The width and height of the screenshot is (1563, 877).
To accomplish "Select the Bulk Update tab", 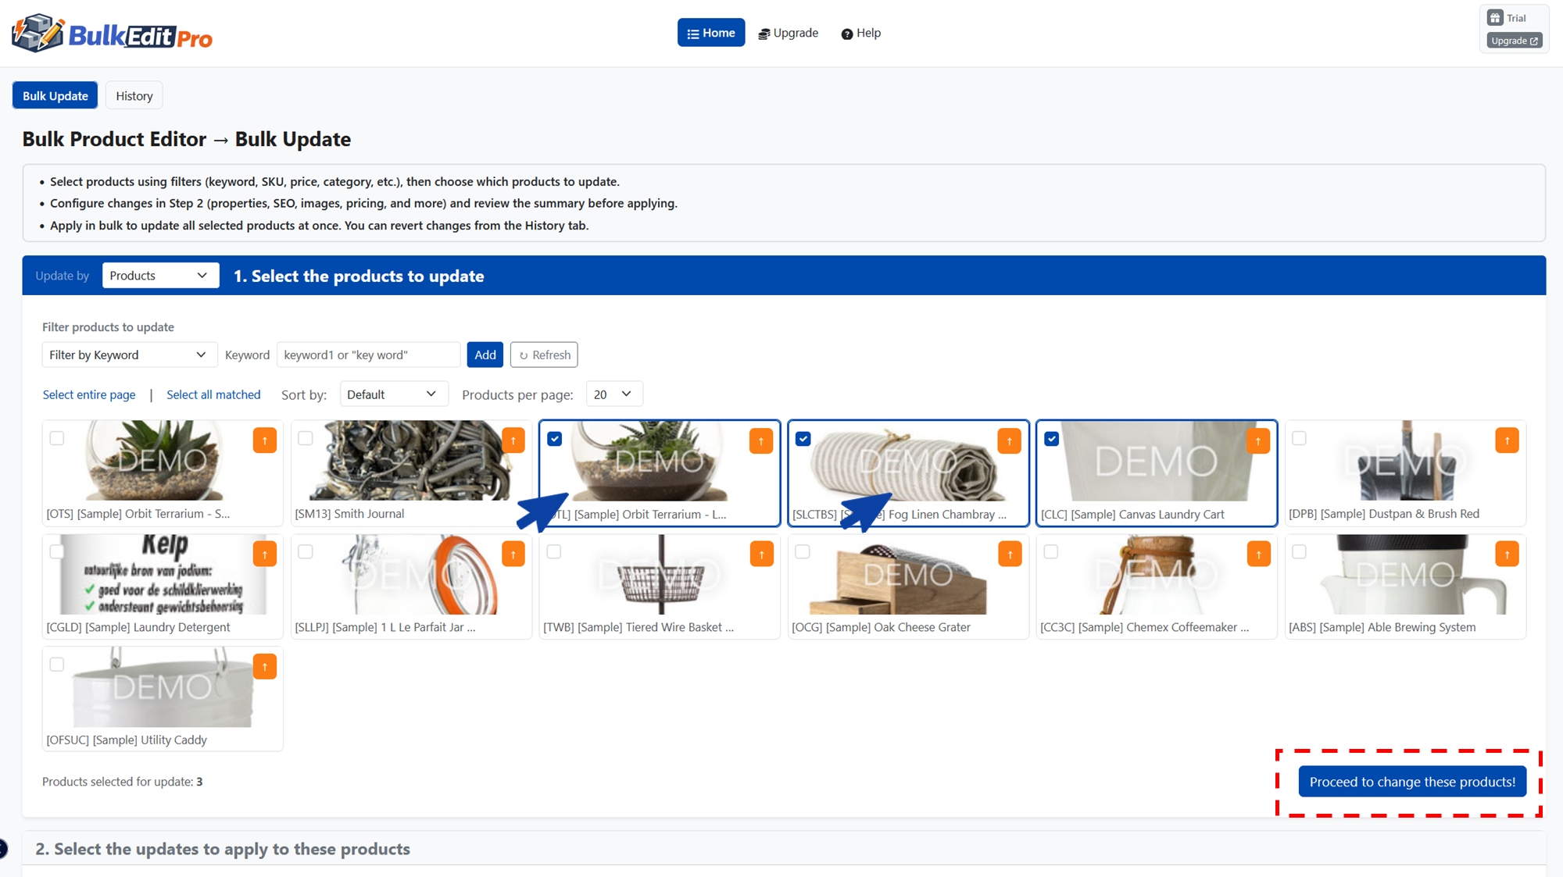I will 55,95.
